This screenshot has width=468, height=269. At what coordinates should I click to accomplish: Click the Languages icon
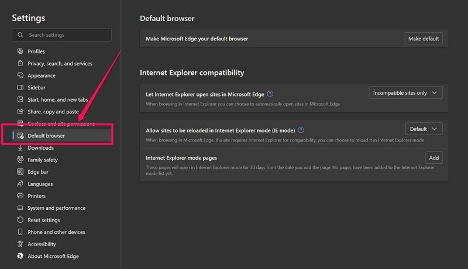20,184
